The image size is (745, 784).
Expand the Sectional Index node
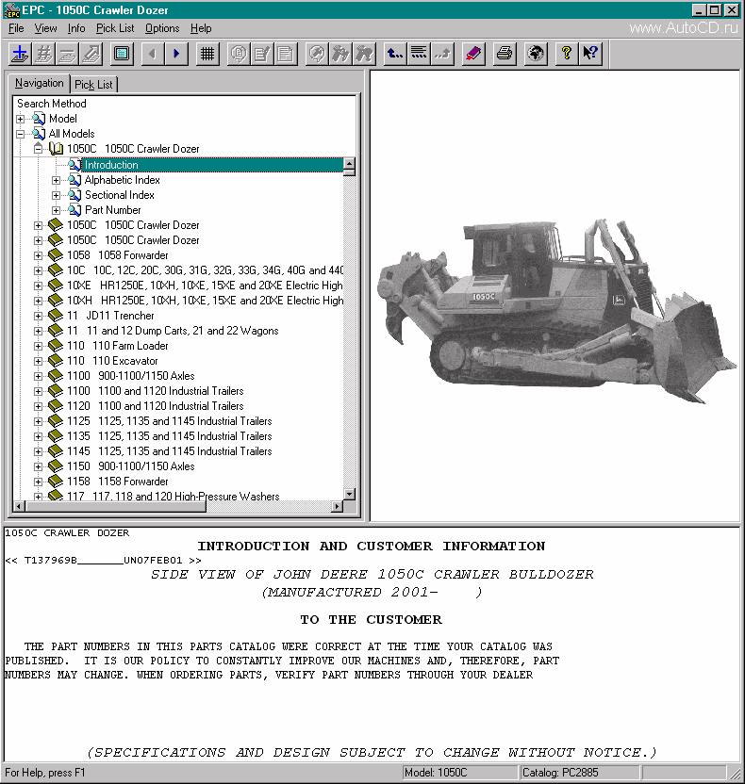[x=56, y=195]
